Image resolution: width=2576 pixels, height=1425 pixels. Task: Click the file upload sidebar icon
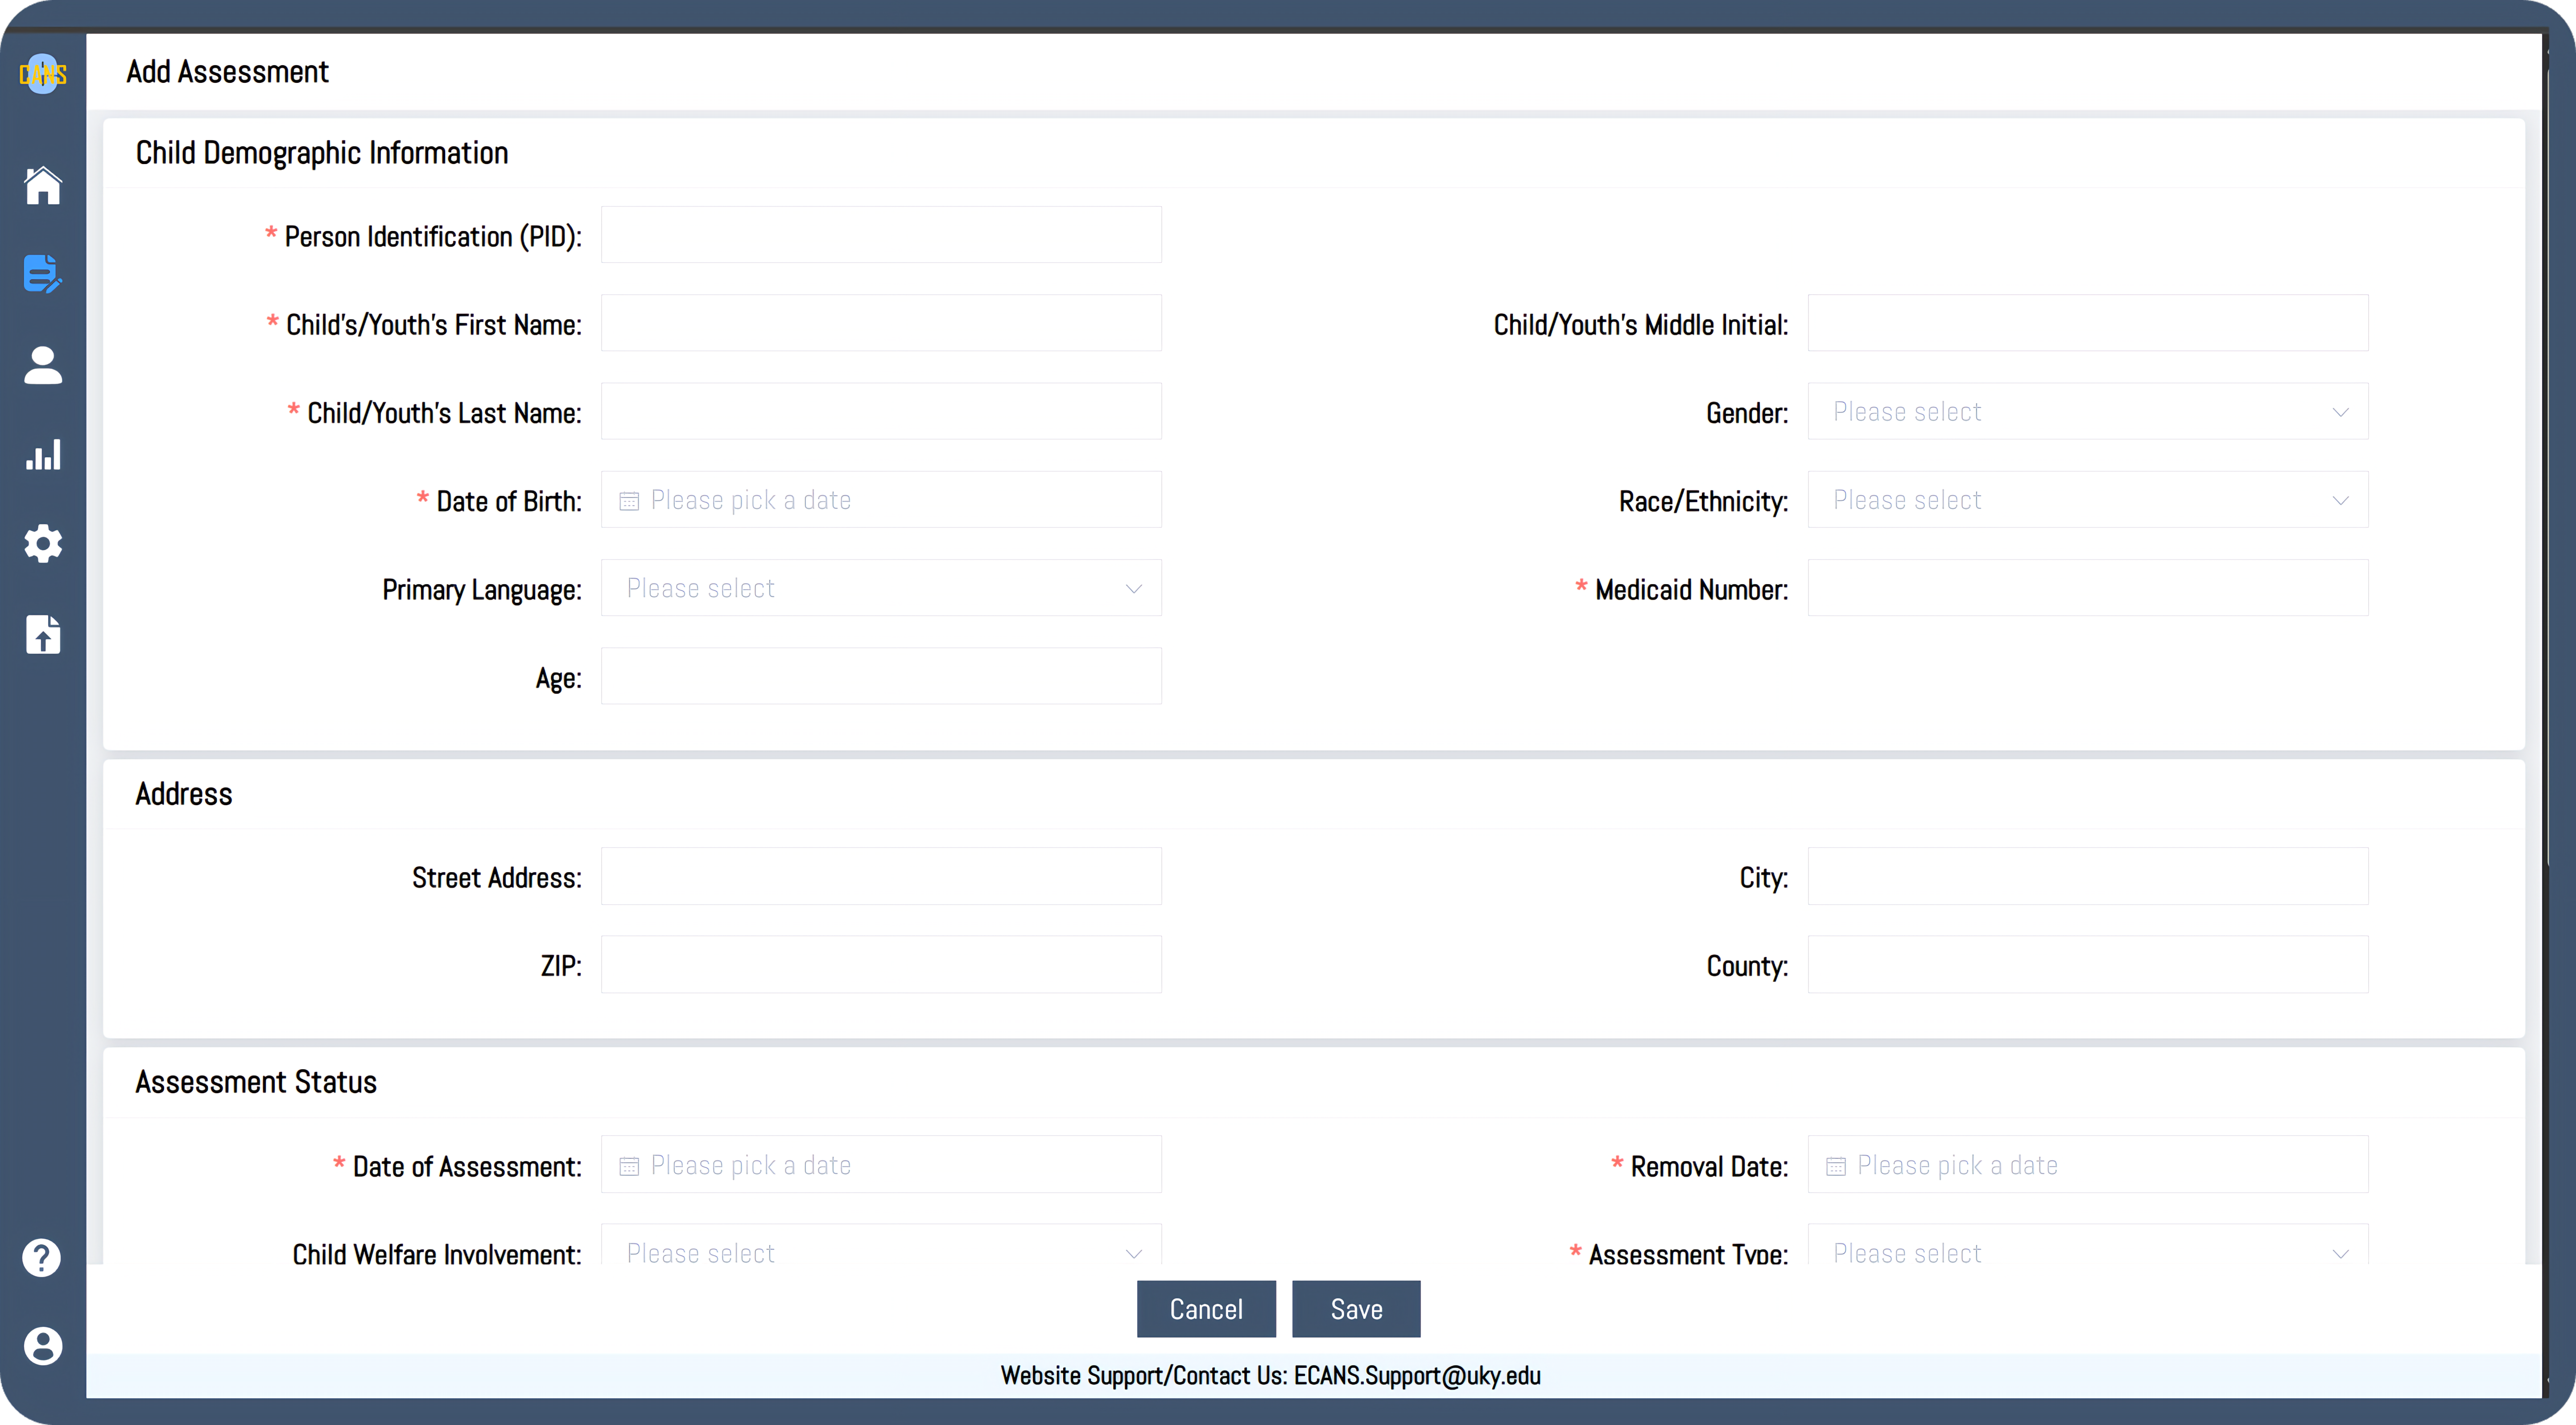[43, 634]
